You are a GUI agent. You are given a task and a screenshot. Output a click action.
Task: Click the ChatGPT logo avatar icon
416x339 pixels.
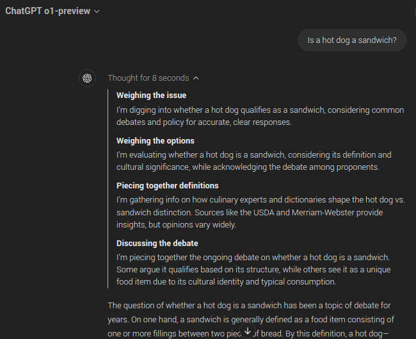(87, 78)
